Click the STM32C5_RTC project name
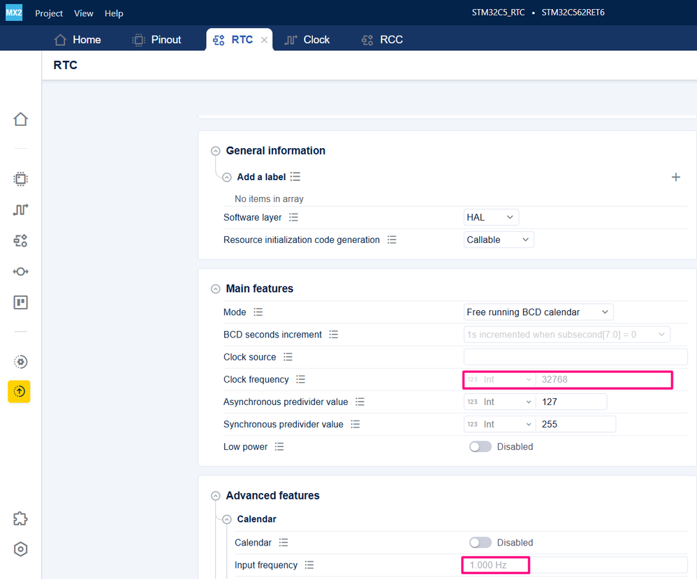The height and width of the screenshot is (579, 697). [x=498, y=13]
